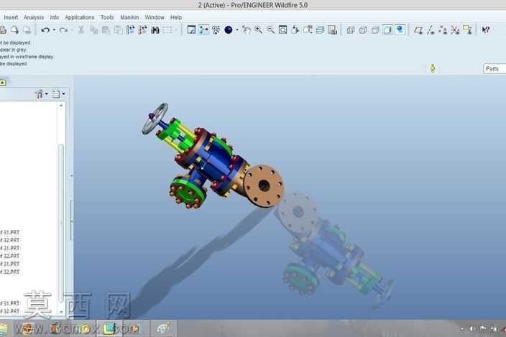
Task: Open the Help menu
Action: point(176,17)
